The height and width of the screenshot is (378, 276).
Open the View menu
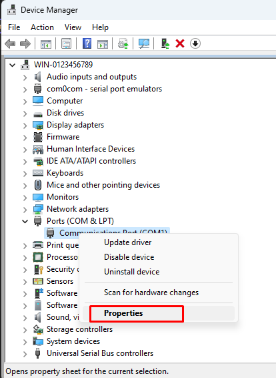(73, 27)
